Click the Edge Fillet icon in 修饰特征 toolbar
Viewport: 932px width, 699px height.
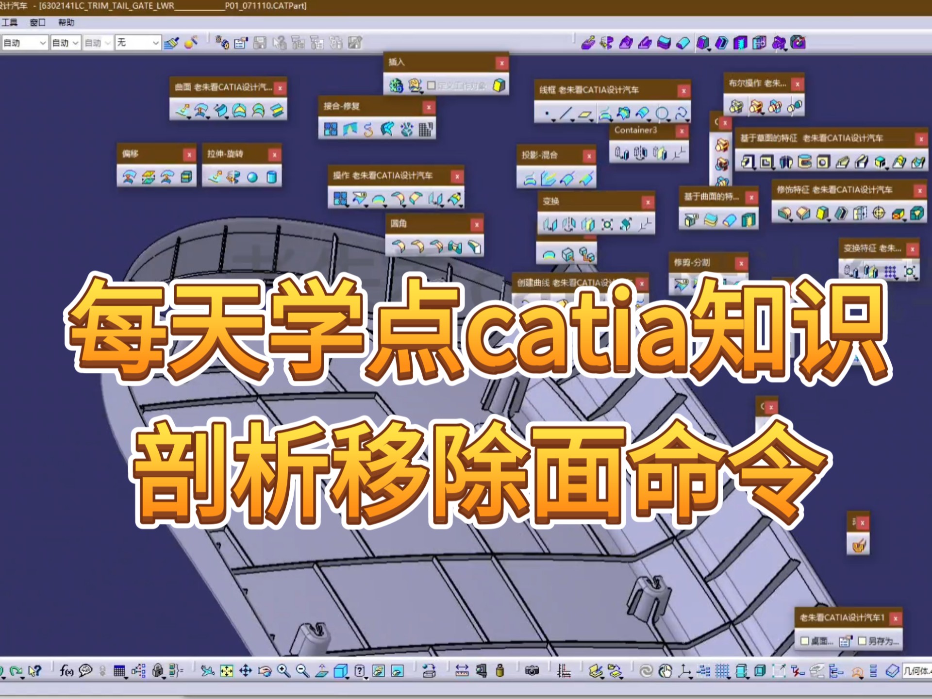784,213
